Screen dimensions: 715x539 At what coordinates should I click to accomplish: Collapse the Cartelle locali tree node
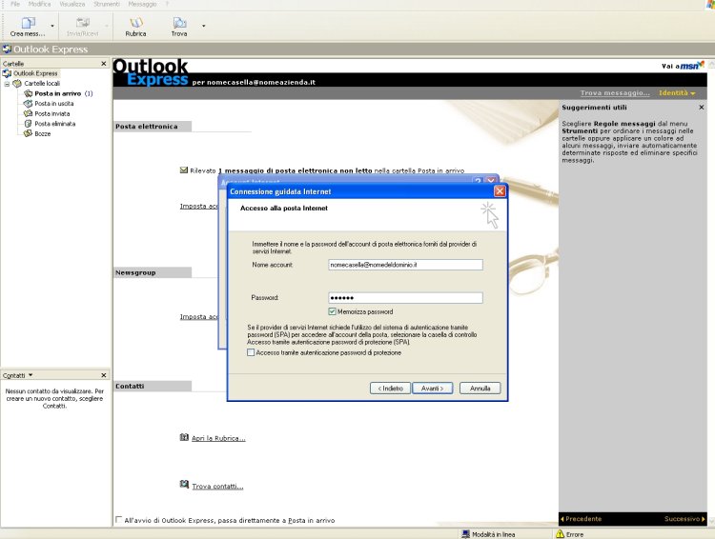(x=7, y=84)
